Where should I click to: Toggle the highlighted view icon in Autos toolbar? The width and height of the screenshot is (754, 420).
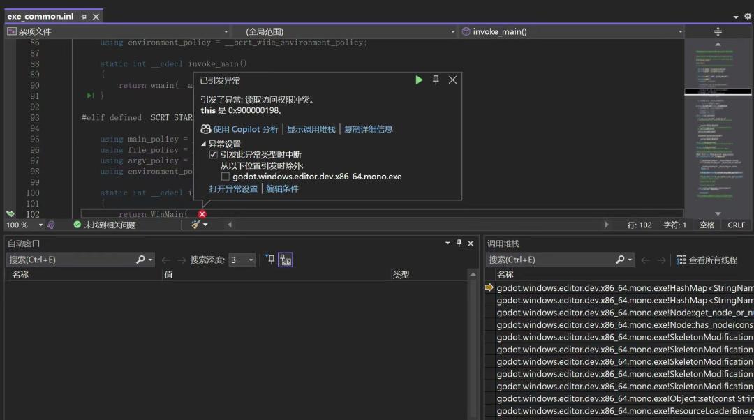tap(286, 260)
